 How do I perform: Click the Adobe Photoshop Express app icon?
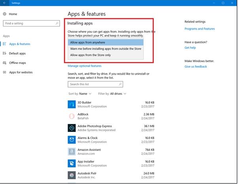pos(72,128)
